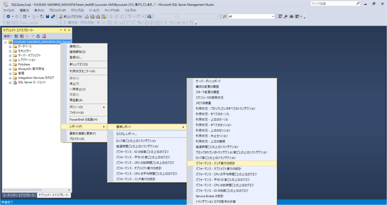387x205 pixels.
Task: Open the Object Explorer window position dropdown
Action: point(61,30)
